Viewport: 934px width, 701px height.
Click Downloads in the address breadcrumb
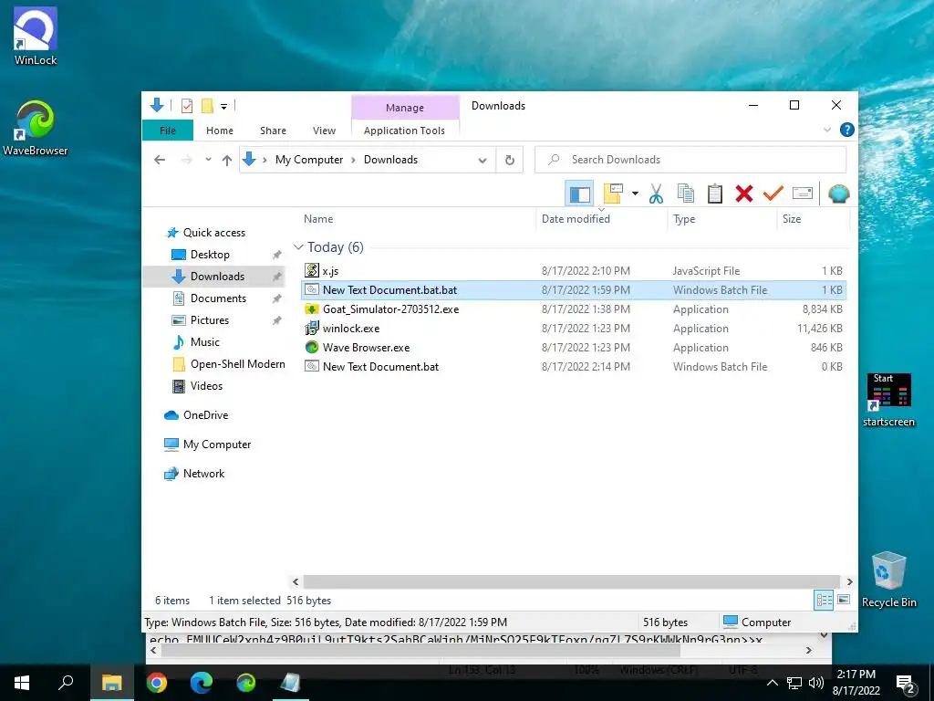point(390,160)
